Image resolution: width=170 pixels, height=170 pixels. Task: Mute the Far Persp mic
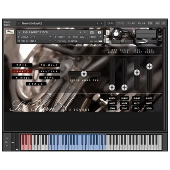(x=149, y=103)
